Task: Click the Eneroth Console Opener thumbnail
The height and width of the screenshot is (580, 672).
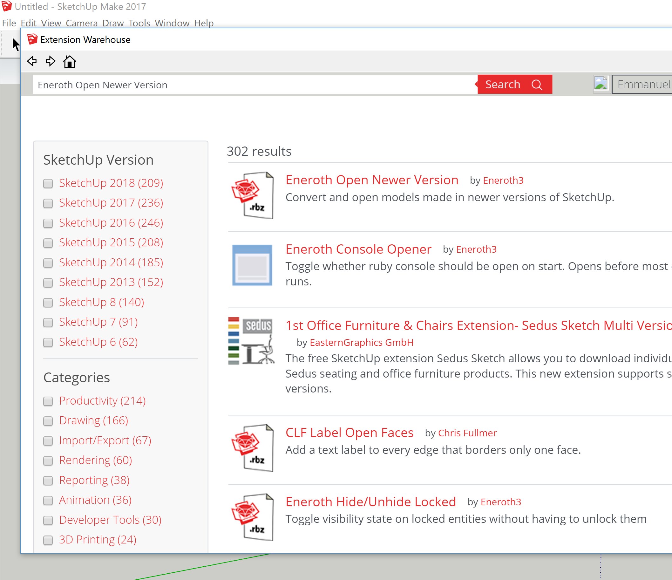Action: pos(252,265)
